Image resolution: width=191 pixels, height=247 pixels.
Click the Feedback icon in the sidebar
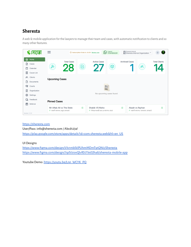[x=27, y=99]
